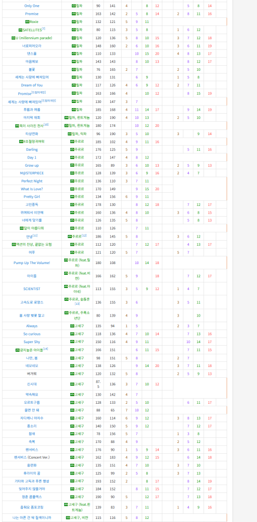Click green icon before 긍지높은 아이돌
257x522 pixels.
click(18, 350)
